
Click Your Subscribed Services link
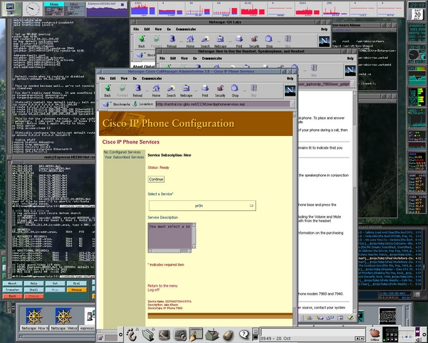click(x=124, y=157)
